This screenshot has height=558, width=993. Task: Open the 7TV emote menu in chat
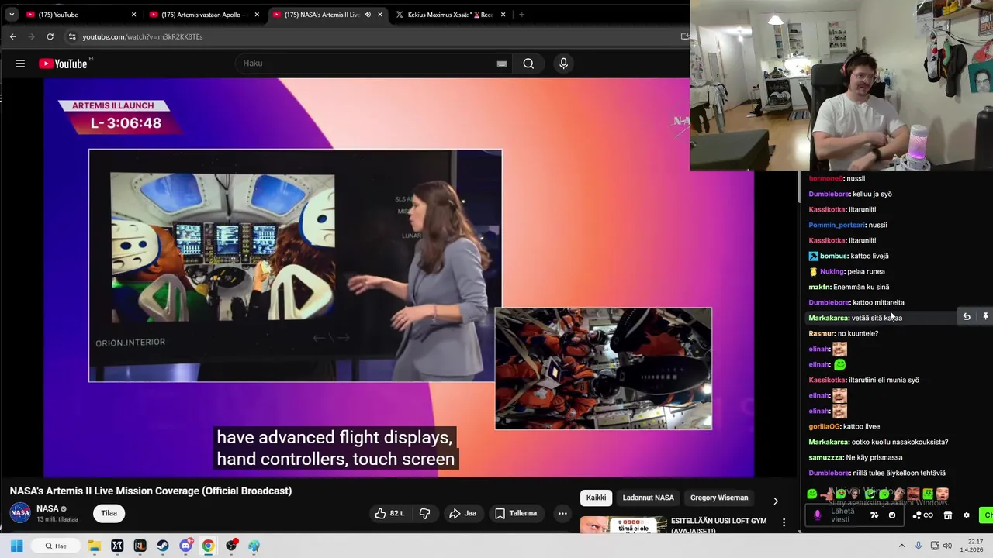[x=874, y=515]
